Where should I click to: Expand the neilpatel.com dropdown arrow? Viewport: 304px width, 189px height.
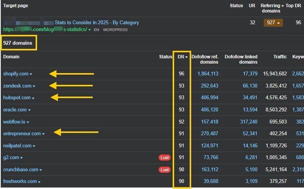point(34,146)
